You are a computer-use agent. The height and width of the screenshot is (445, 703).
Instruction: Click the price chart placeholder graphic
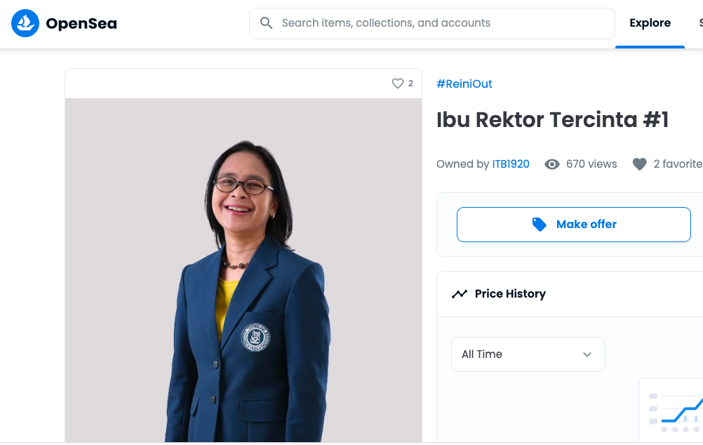[674, 411]
